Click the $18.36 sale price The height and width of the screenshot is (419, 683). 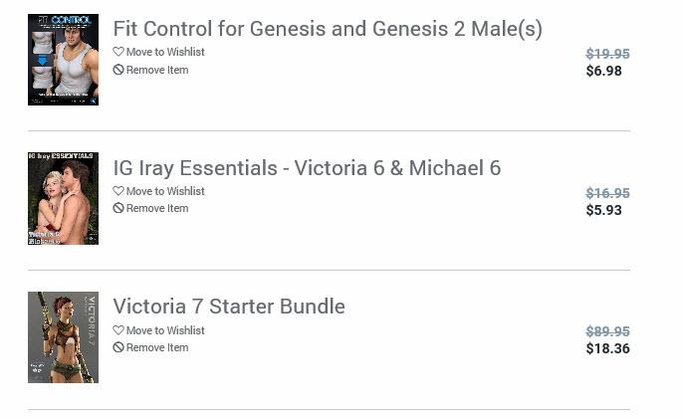click(607, 349)
